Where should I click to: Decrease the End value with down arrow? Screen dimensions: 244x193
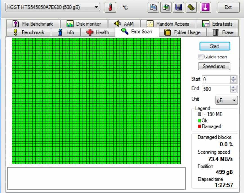point(233,91)
